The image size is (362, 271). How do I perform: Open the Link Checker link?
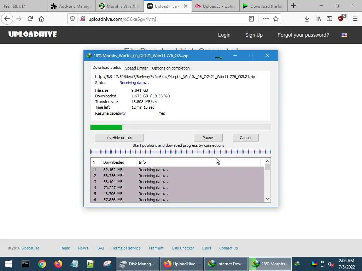click(x=183, y=248)
